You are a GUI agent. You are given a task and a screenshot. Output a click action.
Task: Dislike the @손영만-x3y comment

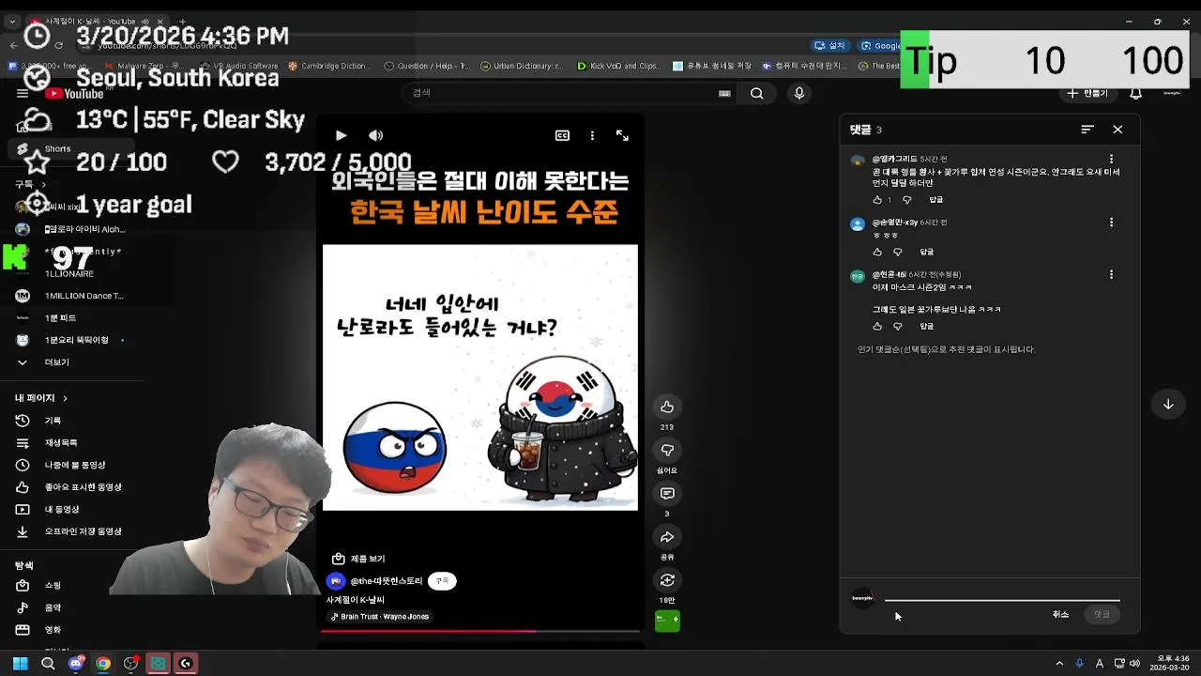tap(898, 252)
